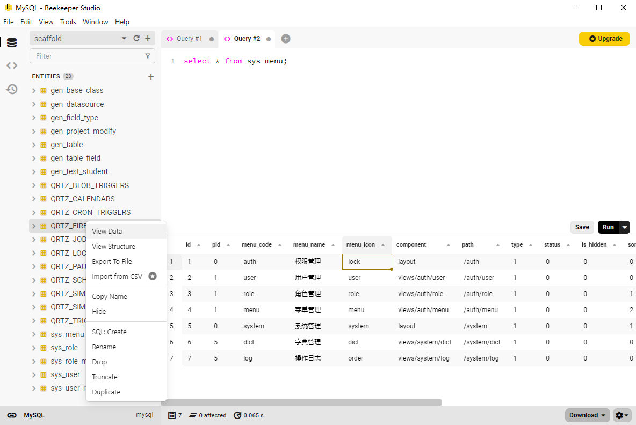The height and width of the screenshot is (425, 636).
Task: Choose View Structure from context menu
Action: [x=113, y=246]
